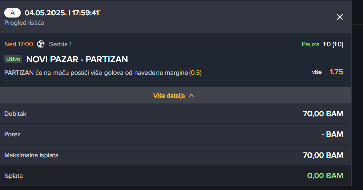The width and height of the screenshot is (363, 190).
Task: Click the 'Pregled listića' subtitle
Action: coord(24,23)
